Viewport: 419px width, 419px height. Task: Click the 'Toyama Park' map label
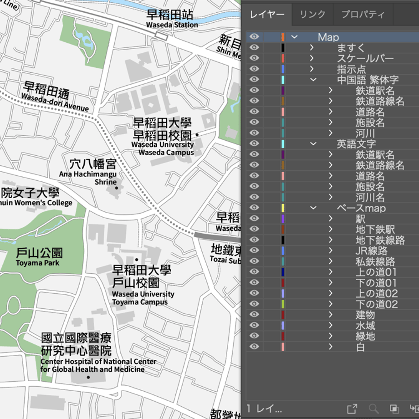tap(38, 263)
